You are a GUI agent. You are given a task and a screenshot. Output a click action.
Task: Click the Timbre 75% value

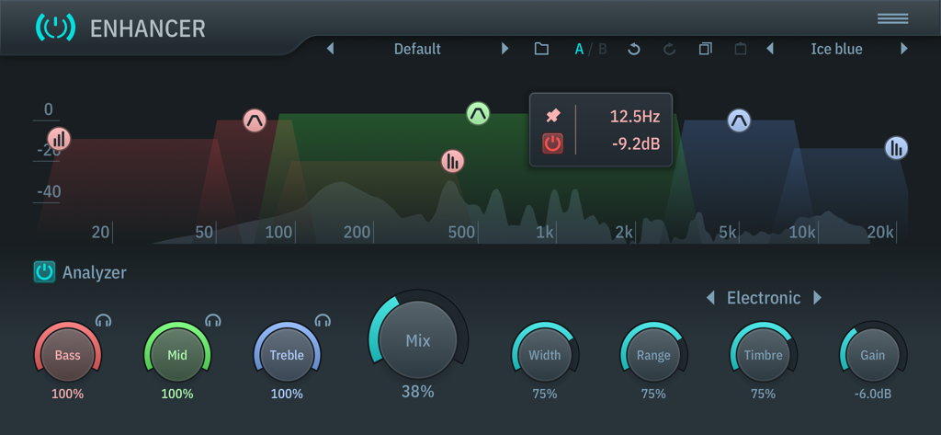[764, 395]
